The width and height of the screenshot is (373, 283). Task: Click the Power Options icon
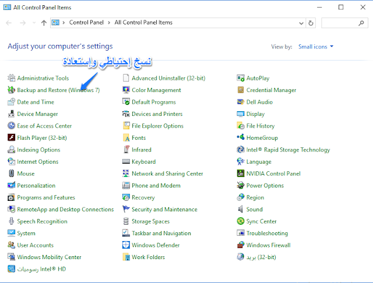pyautogui.click(x=241, y=185)
